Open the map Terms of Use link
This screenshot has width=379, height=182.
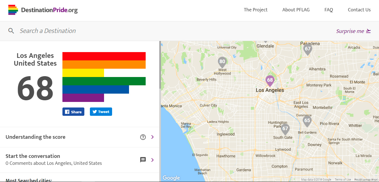coord(343,180)
